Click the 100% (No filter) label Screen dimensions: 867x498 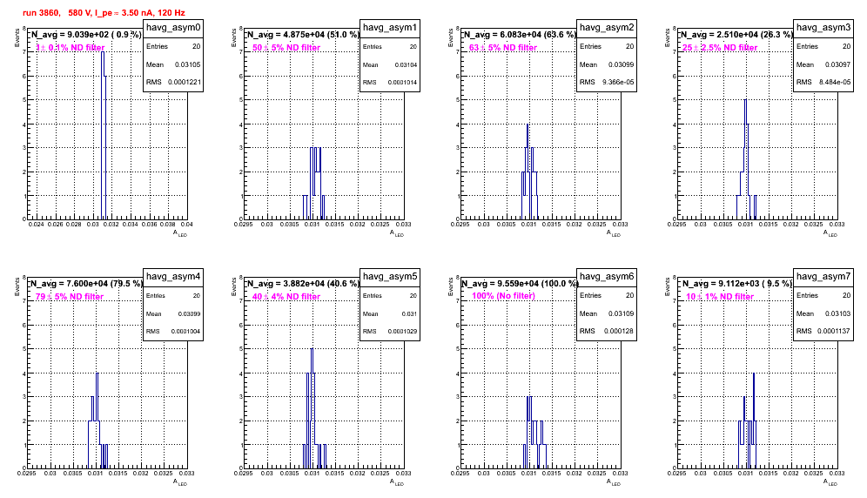504,296
